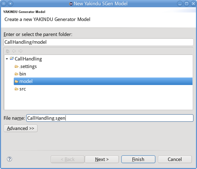Image resolution: width=197 pixels, height=169 pixels.
Task: Click the Home icon in folder navigation toolbar
Action: (7, 51)
